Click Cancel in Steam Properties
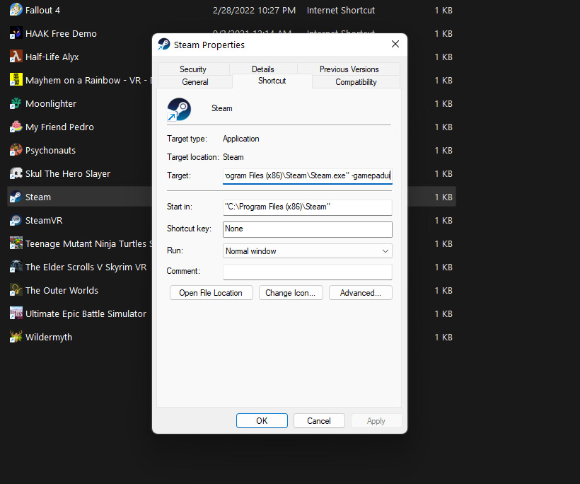This screenshot has height=484, width=580. tap(319, 421)
